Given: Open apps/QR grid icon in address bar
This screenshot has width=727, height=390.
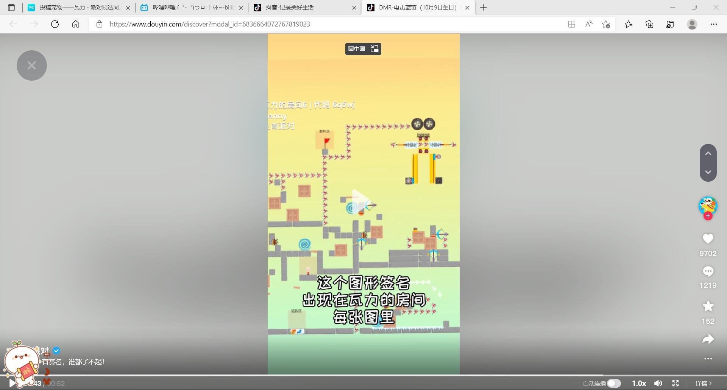Looking at the screenshot, I should click(x=572, y=24).
